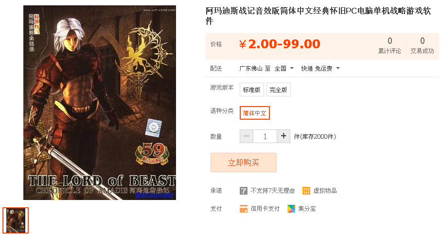The image size is (442, 236).
Task: Click the virtual goods 虚拟物品 icon
Action: pyautogui.click(x=306, y=191)
